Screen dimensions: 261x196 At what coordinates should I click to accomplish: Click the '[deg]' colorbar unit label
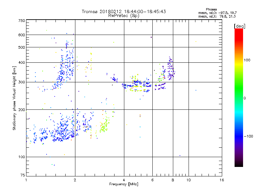(239, 26)
